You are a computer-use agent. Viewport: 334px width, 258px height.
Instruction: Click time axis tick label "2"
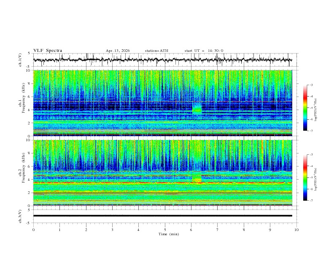86,230
